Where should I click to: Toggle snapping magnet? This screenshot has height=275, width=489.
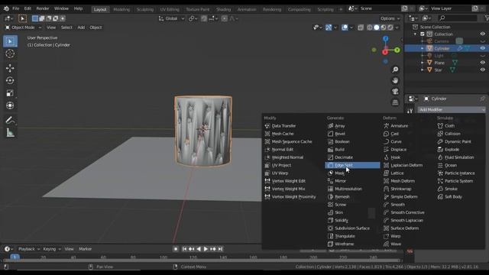pyautogui.click(x=204, y=18)
